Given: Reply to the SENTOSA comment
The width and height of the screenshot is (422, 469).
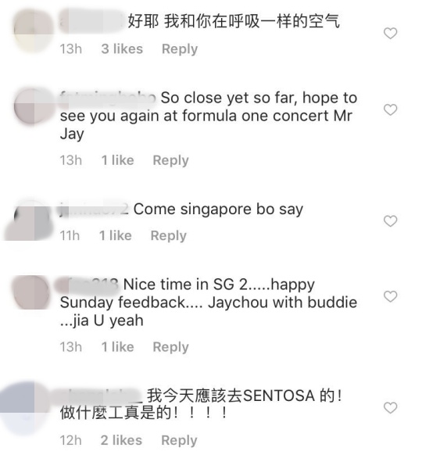Looking at the screenshot, I should tap(179, 440).
